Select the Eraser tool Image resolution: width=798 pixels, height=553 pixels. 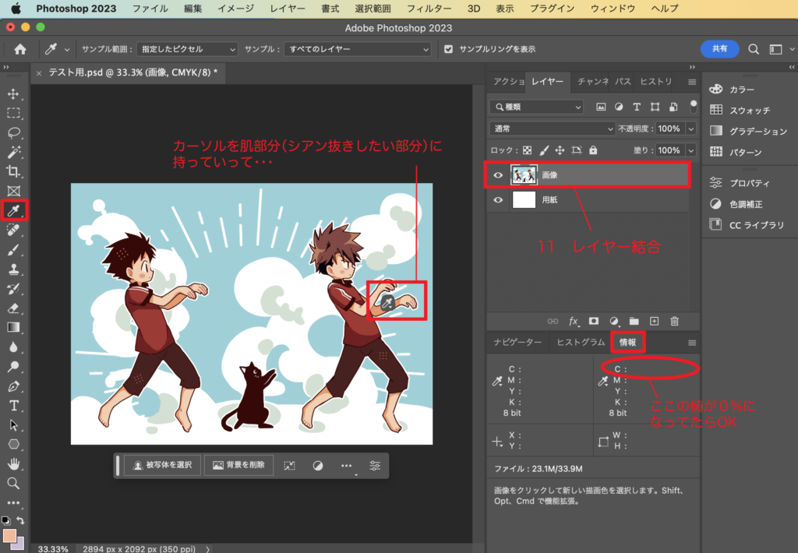(x=13, y=308)
